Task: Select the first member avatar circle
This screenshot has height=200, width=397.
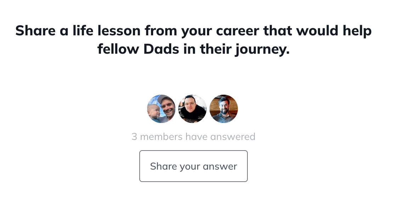Action: point(161,109)
